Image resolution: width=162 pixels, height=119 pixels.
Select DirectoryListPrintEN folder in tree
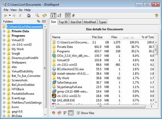tap(25, 58)
